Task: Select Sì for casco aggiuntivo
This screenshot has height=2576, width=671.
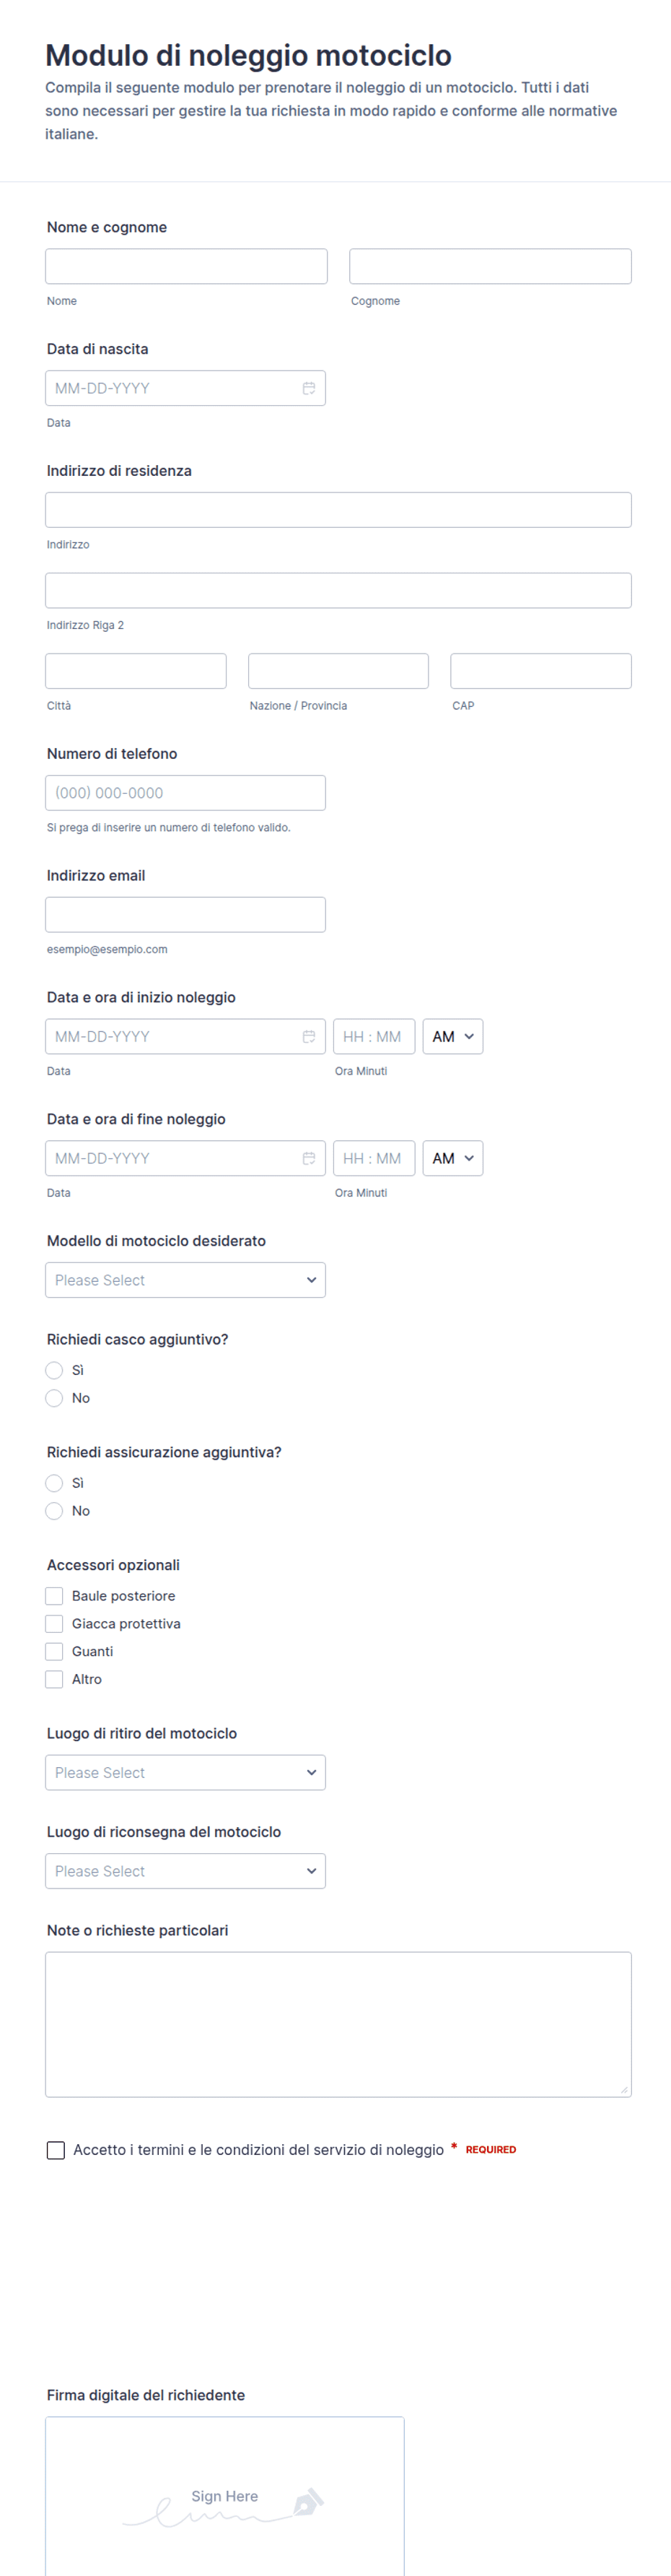Action: [54, 1370]
